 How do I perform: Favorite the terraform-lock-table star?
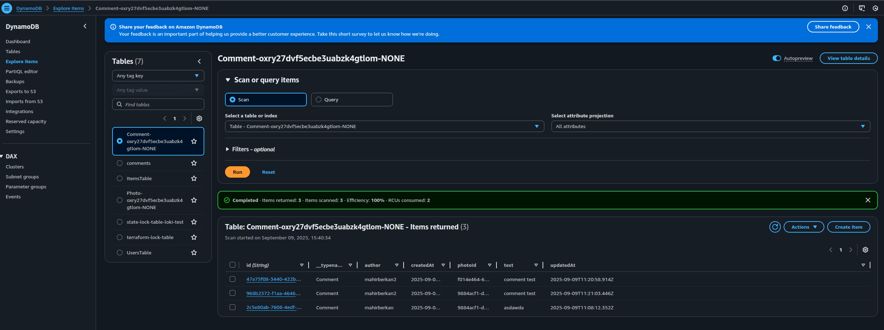coord(194,237)
